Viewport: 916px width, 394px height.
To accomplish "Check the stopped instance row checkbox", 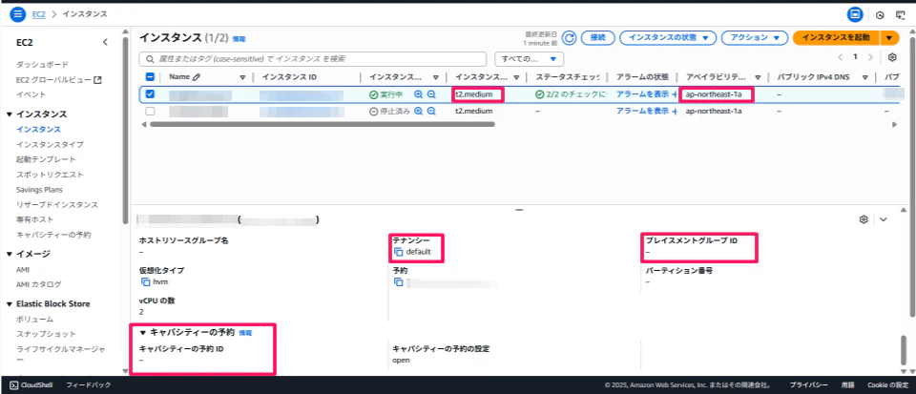I will click(150, 111).
